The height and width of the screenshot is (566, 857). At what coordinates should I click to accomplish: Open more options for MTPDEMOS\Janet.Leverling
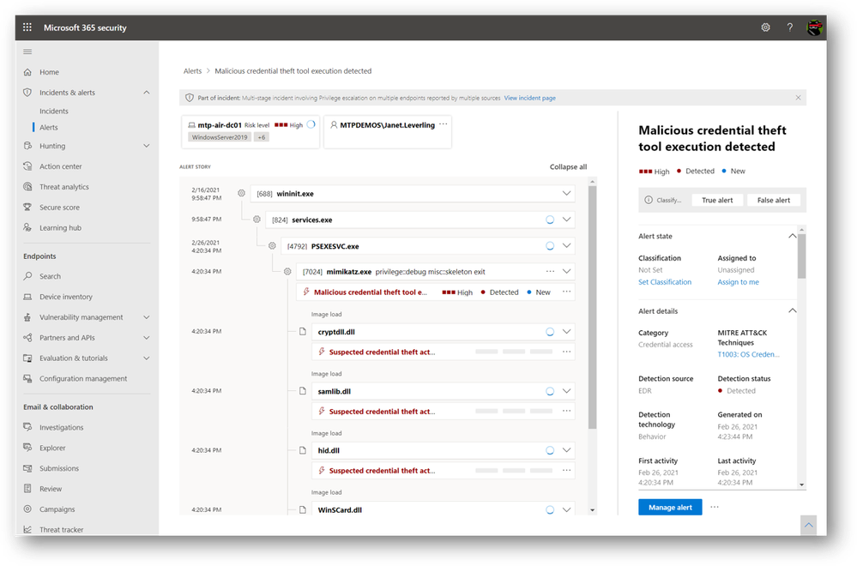click(x=444, y=124)
